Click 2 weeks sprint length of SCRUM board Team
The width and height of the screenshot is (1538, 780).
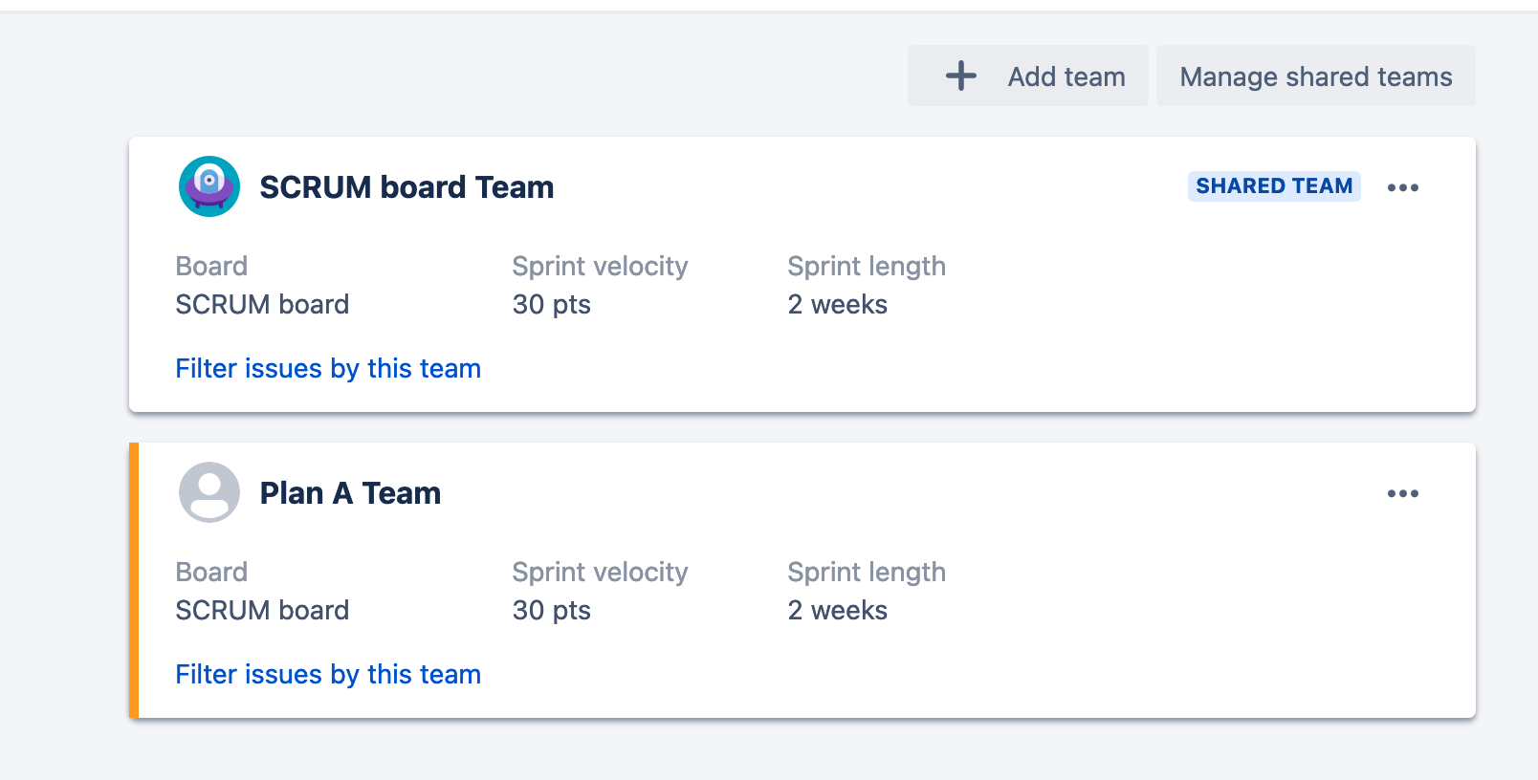(838, 305)
